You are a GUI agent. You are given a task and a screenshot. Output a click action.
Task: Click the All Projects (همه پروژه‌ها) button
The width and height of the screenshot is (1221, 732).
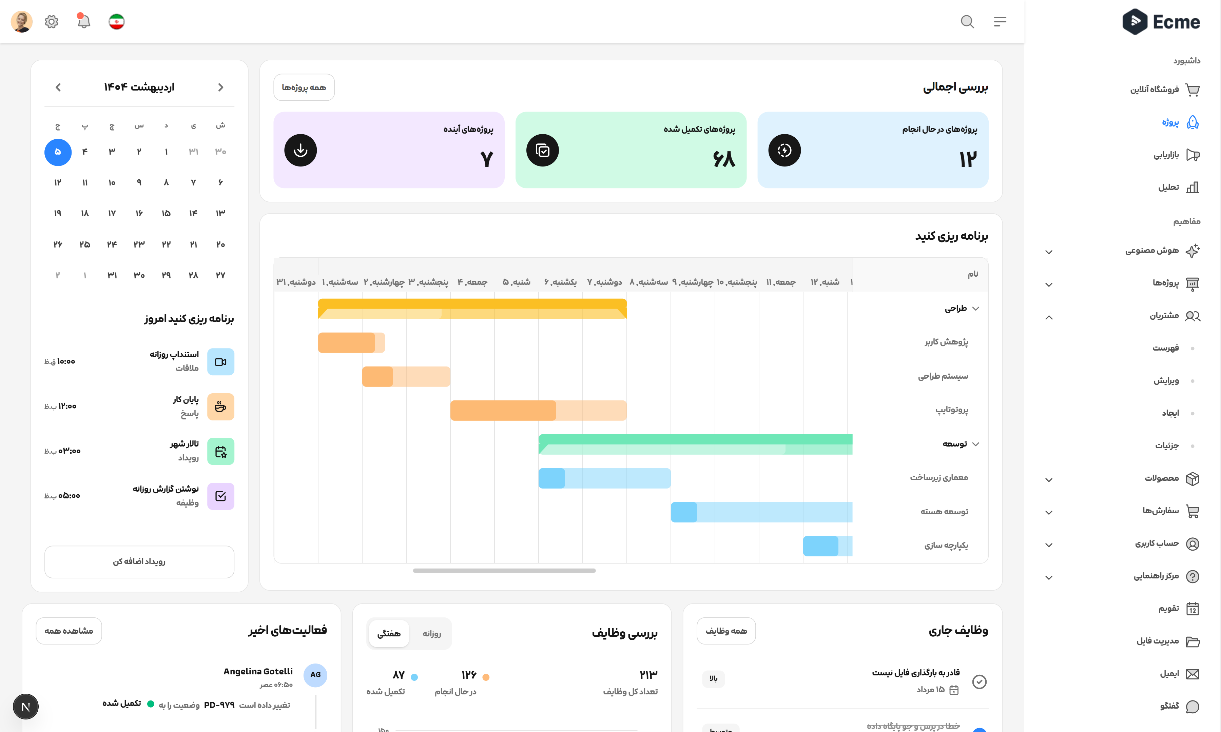[x=304, y=87]
